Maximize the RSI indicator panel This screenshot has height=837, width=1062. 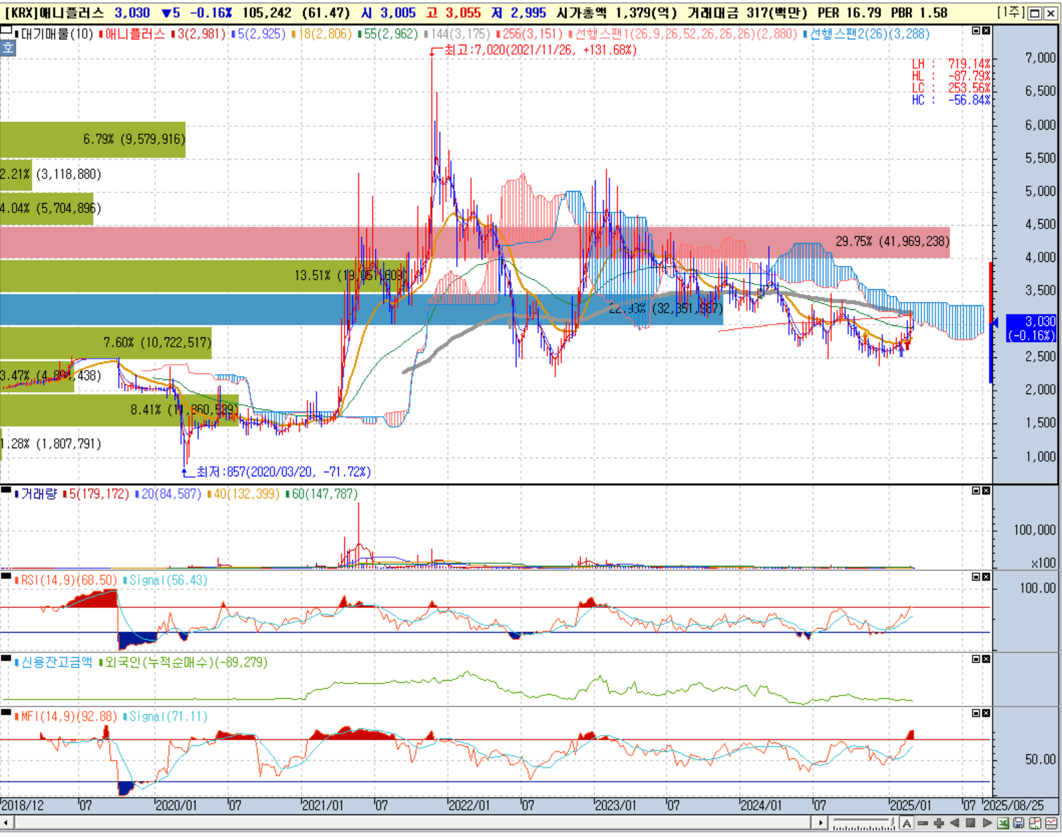click(976, 576)
